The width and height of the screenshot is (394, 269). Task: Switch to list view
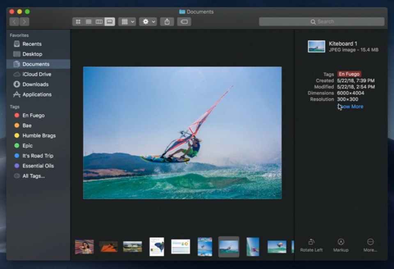[89, 22]
